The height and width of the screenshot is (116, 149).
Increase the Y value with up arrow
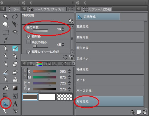(70, 82)
